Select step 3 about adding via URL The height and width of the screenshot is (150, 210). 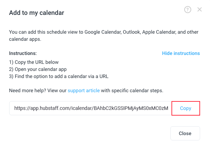pos(59,76)
